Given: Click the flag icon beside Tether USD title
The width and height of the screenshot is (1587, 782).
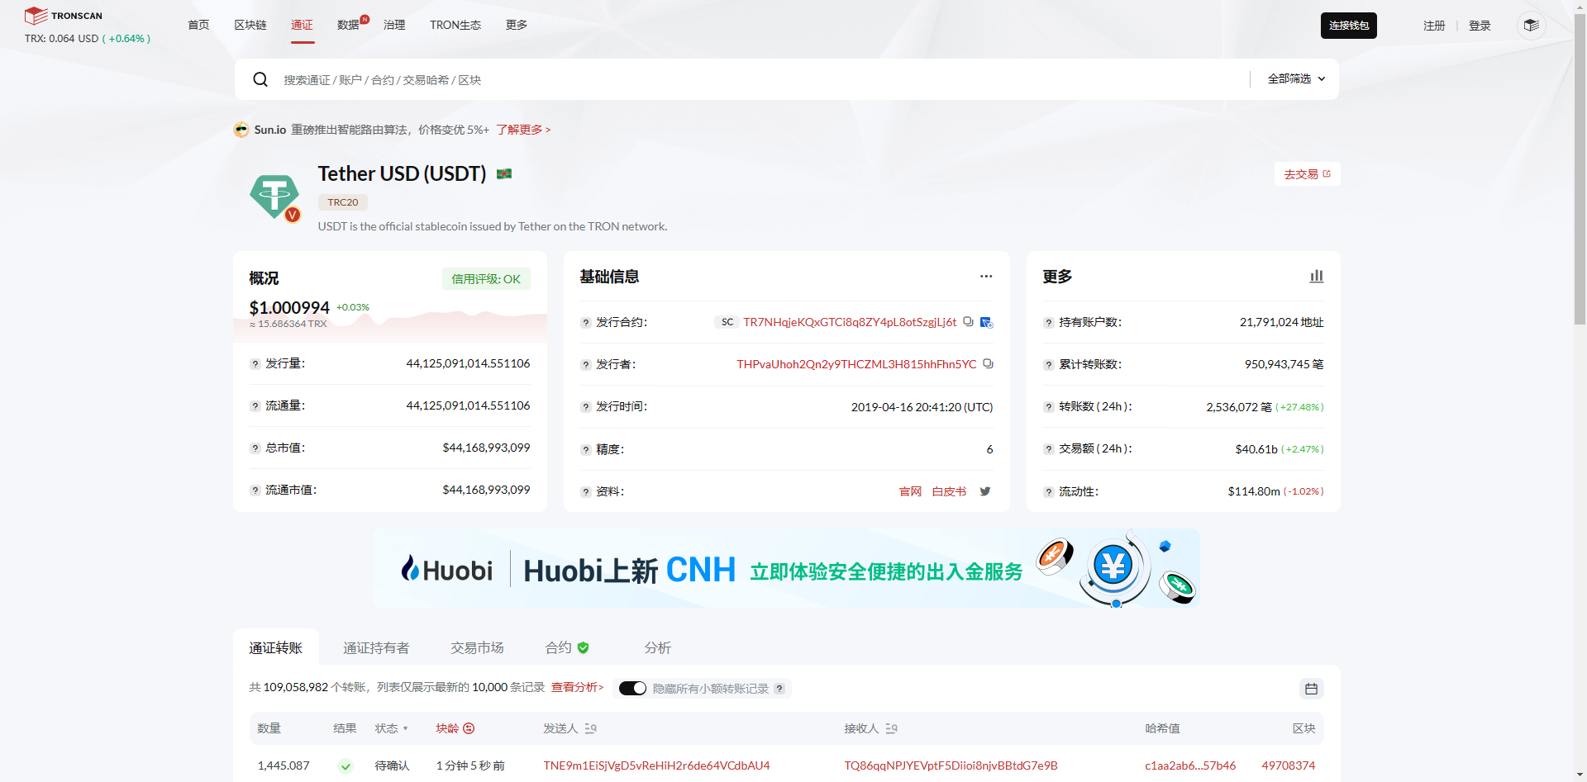Looking at the screenshot, I should [x=504, y=173].
